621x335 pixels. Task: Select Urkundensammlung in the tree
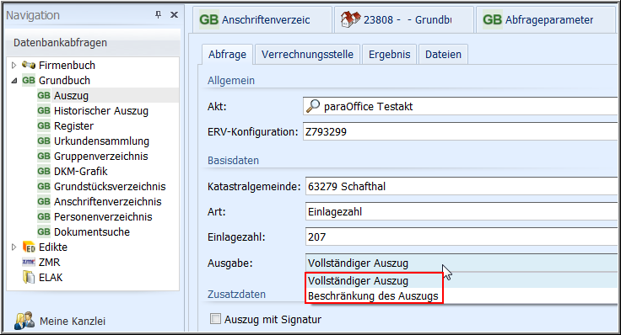coord(101,141)
